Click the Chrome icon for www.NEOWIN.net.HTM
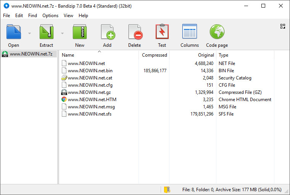 64,99
